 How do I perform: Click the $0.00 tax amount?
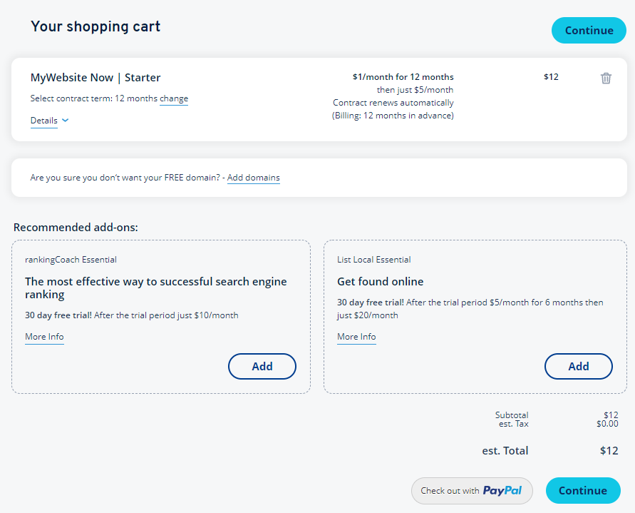(607, 424)
